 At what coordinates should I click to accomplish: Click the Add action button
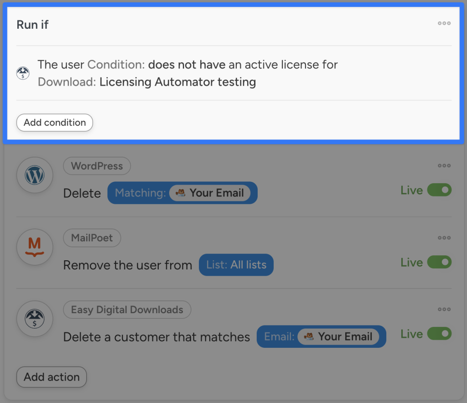pyautogui.click(x=51, y=377)
